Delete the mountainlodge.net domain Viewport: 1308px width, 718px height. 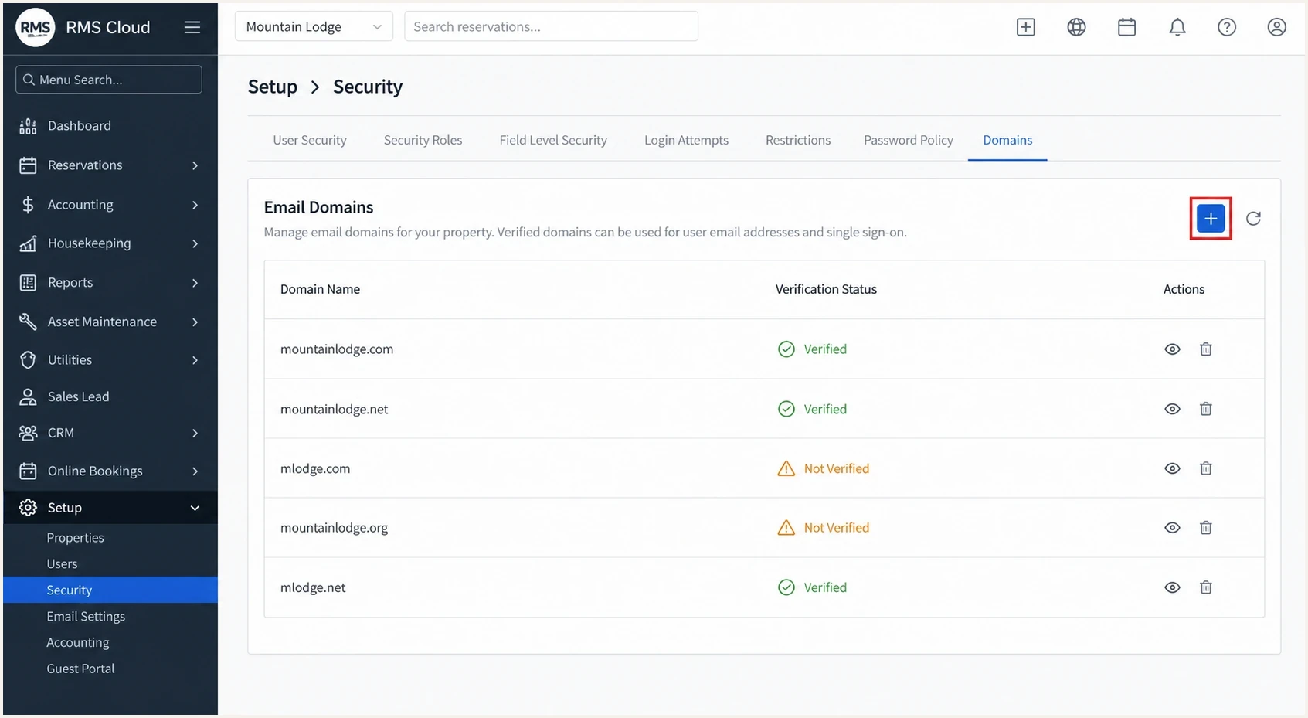coord(1206,409)
